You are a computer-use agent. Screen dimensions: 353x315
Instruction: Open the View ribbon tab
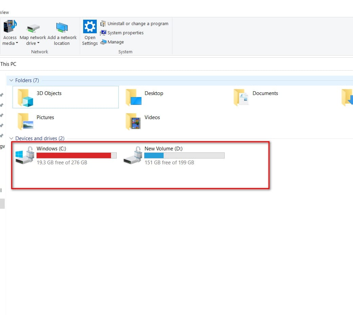4,12
